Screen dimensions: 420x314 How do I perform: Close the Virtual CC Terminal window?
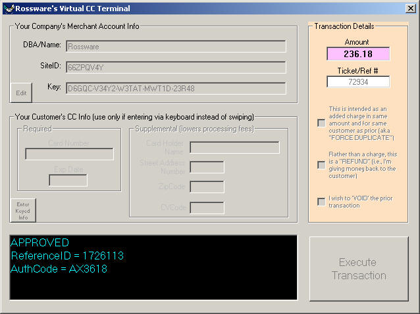[410, 9]
